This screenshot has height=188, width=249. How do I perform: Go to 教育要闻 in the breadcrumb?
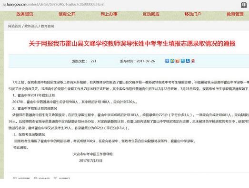click(x=48, y=26)
